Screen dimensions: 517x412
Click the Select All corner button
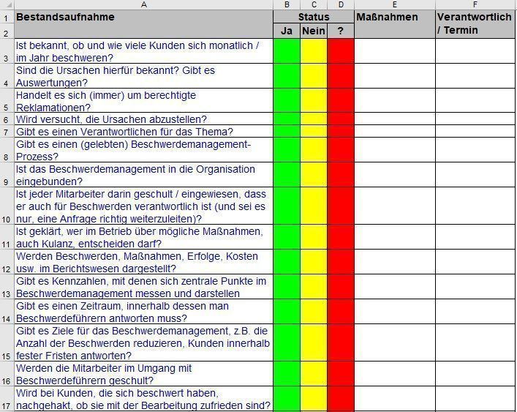[7, 4]
